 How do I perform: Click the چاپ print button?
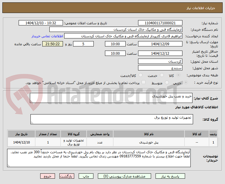pyautogui.click(x=86, y=176)
